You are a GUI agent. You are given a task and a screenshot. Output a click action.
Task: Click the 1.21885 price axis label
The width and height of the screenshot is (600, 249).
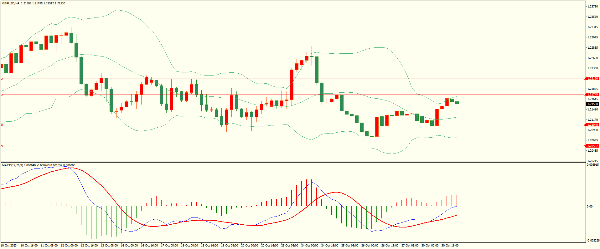click(592, 89)
